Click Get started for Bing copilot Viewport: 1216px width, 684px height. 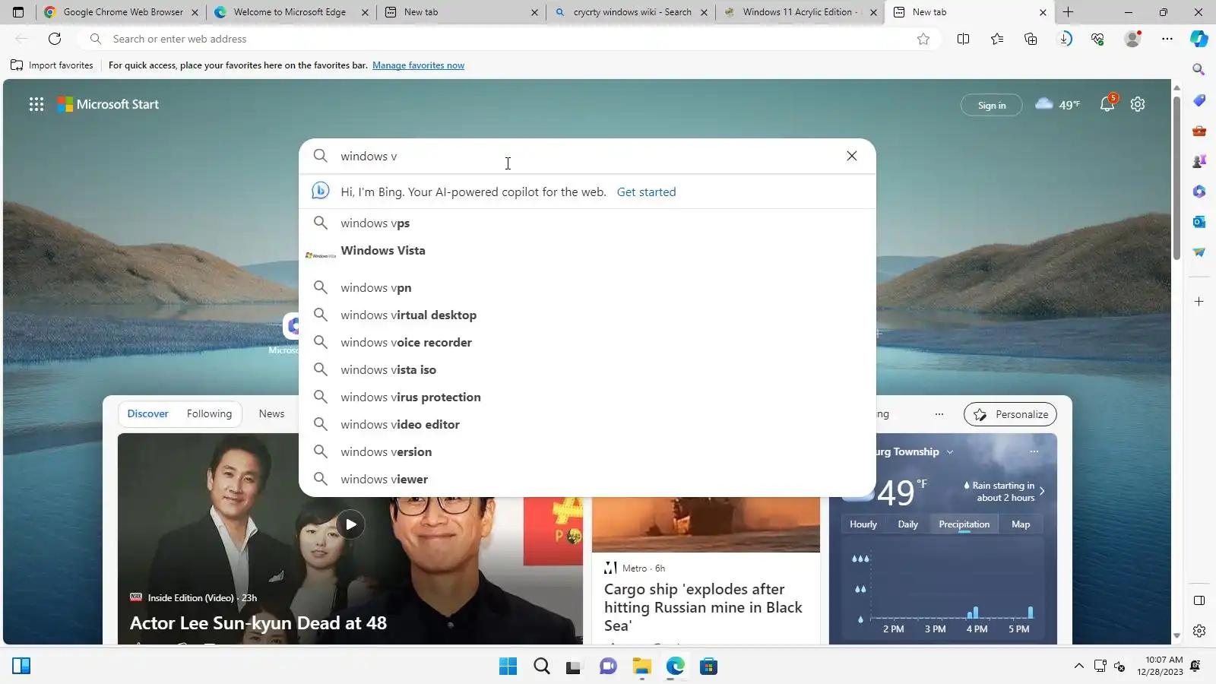coord(646,192)
